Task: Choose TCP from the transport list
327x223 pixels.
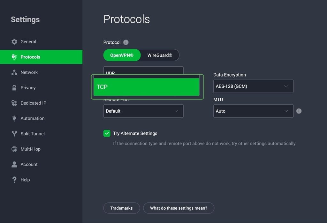Action: [x=146, y=87]
